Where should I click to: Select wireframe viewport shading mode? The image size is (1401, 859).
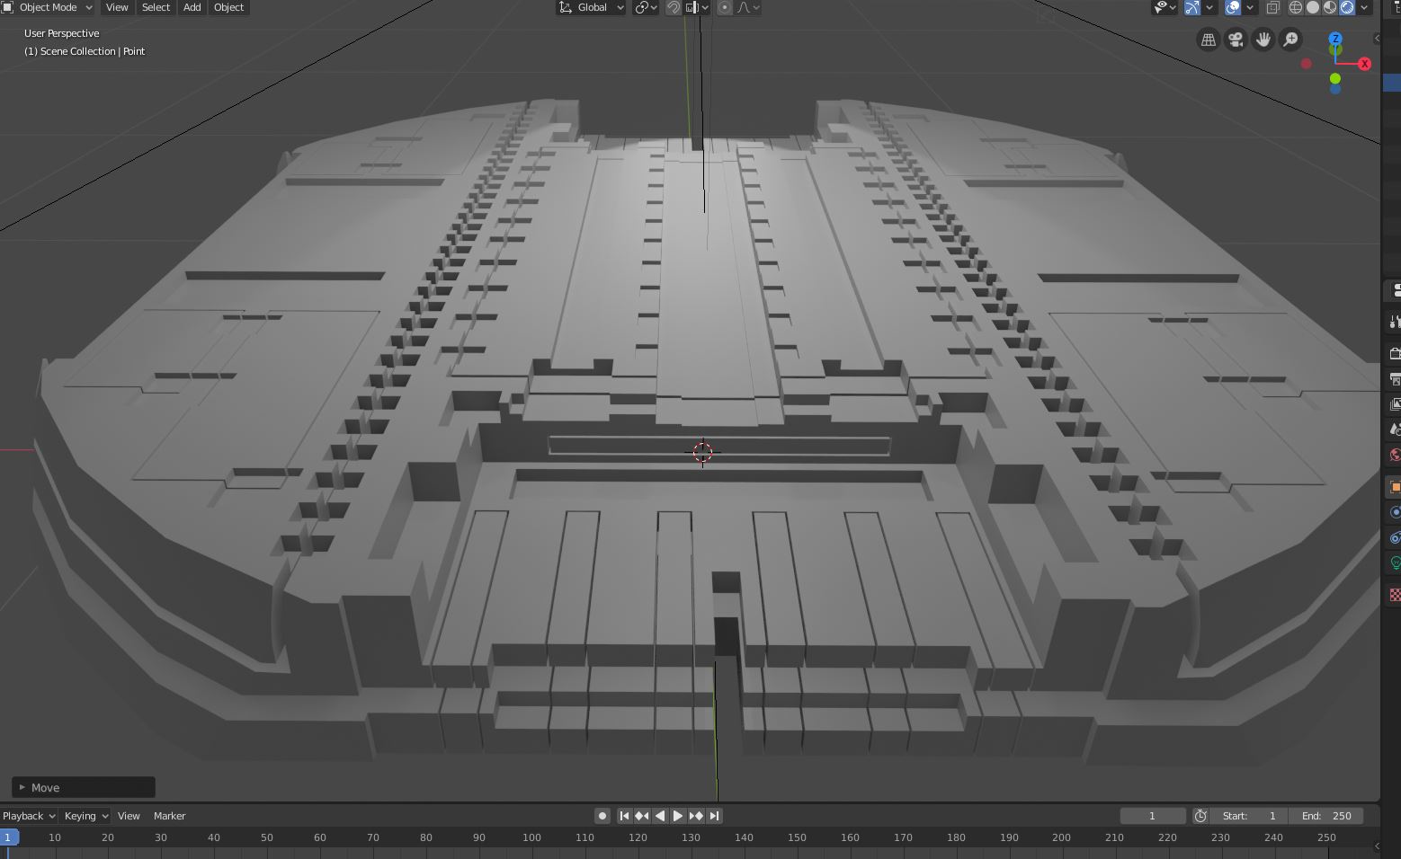(1296, 7)
